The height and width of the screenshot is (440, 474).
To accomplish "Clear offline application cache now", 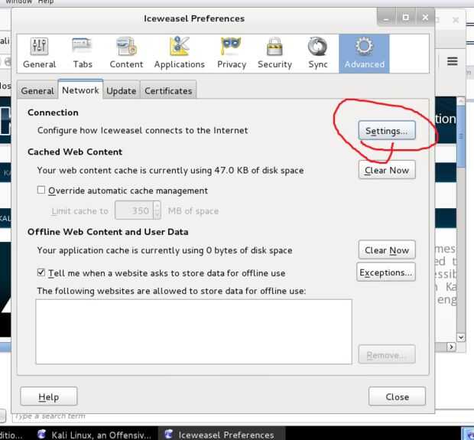I will click(x=387, y=250).
